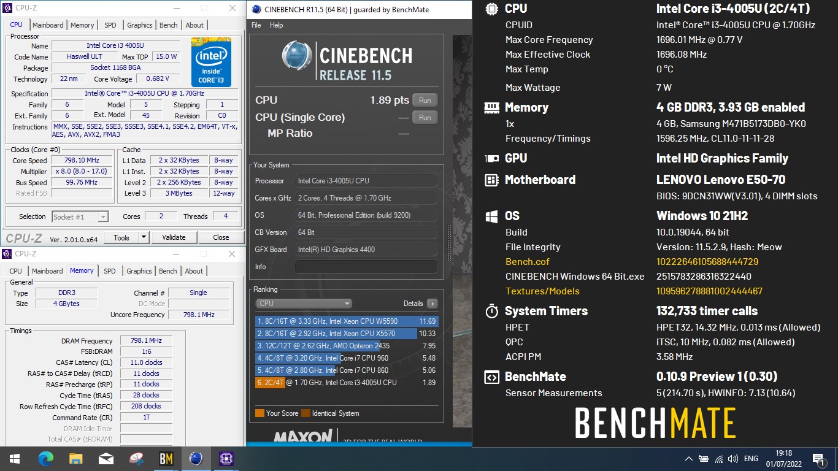Click the Close button in CPU-Z
Screen dimensions: 838x471
pyautogui.click(x=221, y=237)
